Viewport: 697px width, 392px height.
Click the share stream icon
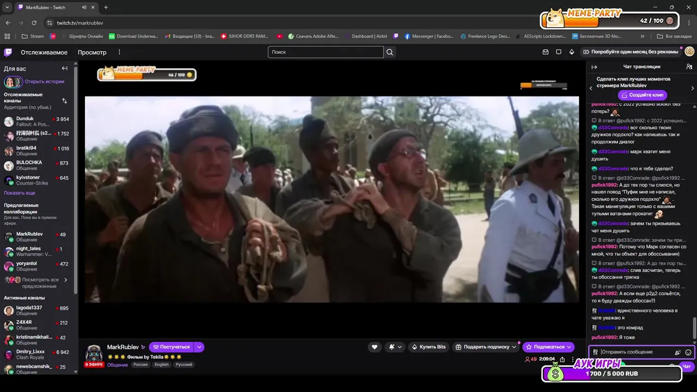563,359
